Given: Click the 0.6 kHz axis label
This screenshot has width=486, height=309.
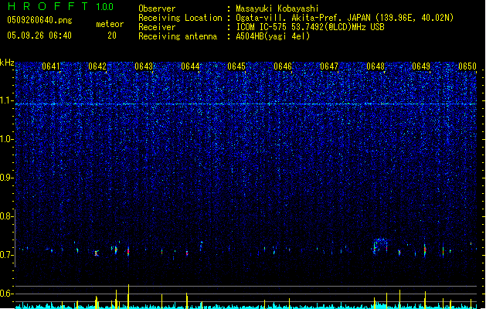Looking at the screenshot, I should point(6,294).
